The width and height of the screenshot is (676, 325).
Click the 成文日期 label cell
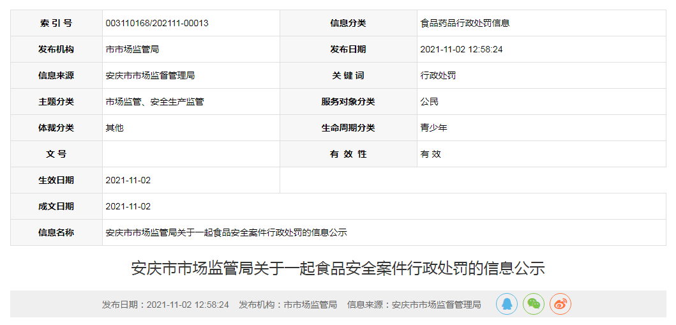click(56, 206)
